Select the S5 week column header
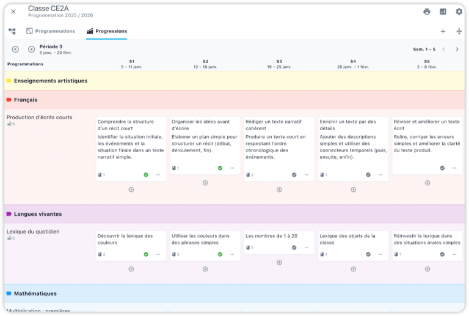 pos(427,64)
